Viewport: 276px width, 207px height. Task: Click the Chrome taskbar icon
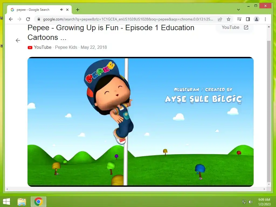click(x=39, y=202)
